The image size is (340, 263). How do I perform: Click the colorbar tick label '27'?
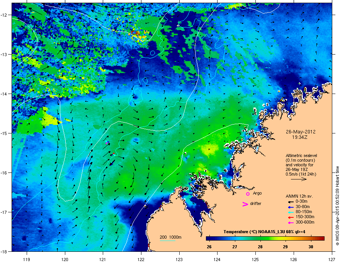click(235, 247)
